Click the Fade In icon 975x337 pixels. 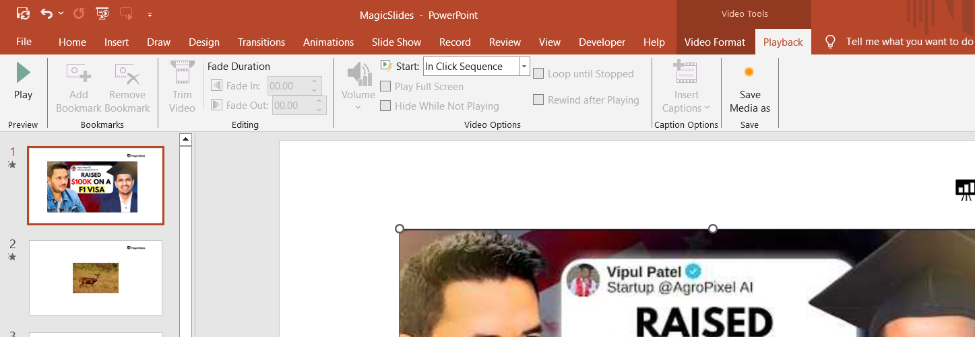point(216,85)
